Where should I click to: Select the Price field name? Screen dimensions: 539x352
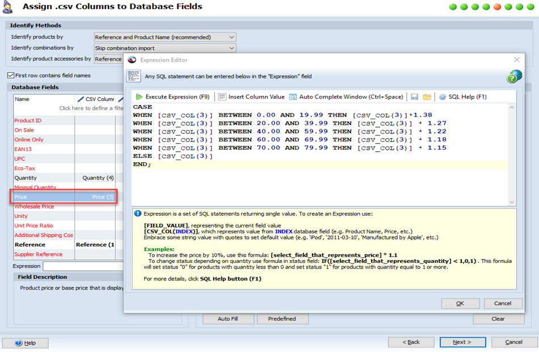(x=20, y=197)
